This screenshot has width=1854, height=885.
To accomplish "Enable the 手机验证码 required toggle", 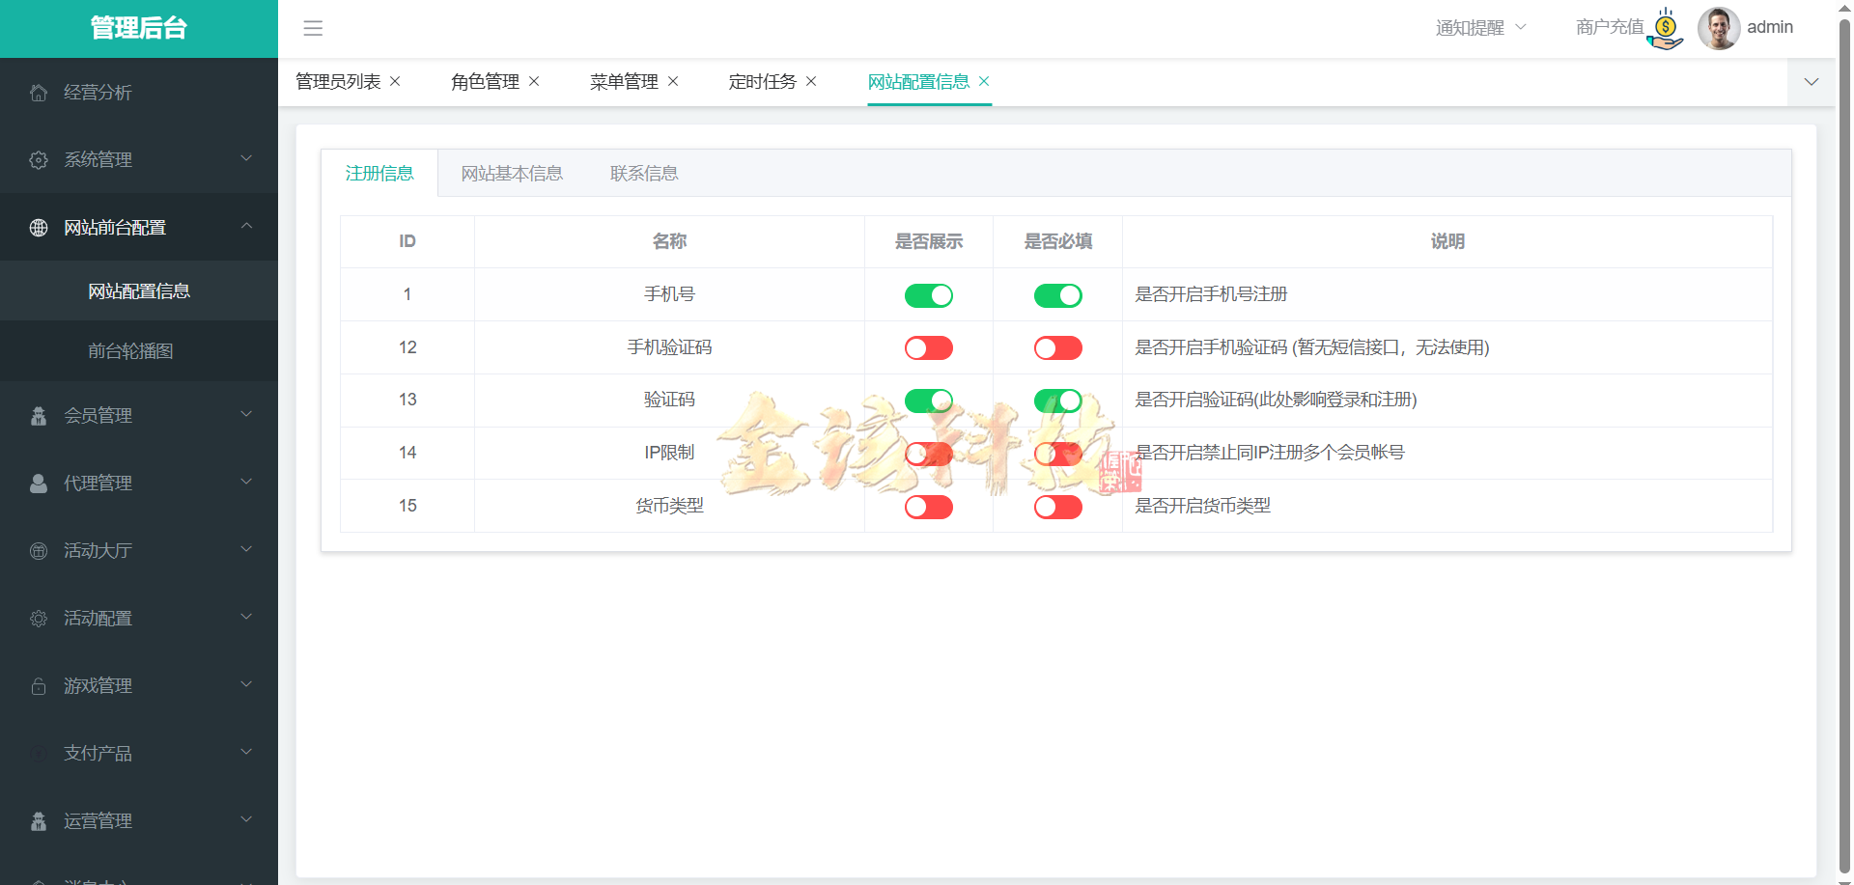I will (1057, 347).
